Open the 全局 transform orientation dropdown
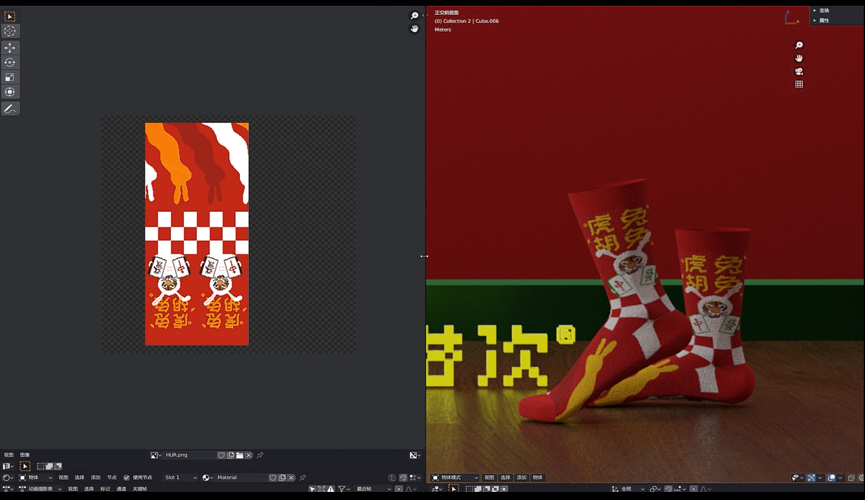 [628, 489]
